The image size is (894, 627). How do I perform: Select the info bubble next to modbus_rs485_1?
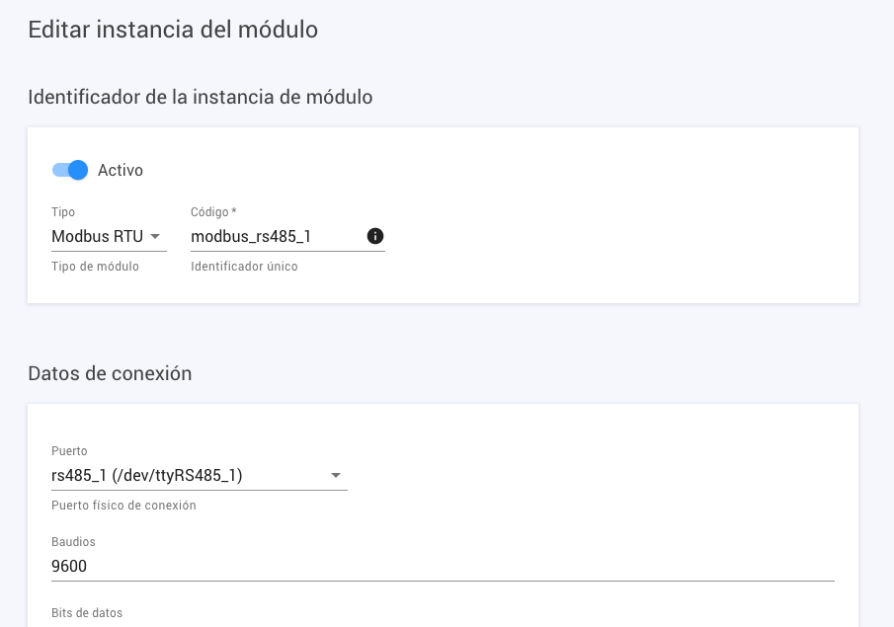click(x=376, y=236)
